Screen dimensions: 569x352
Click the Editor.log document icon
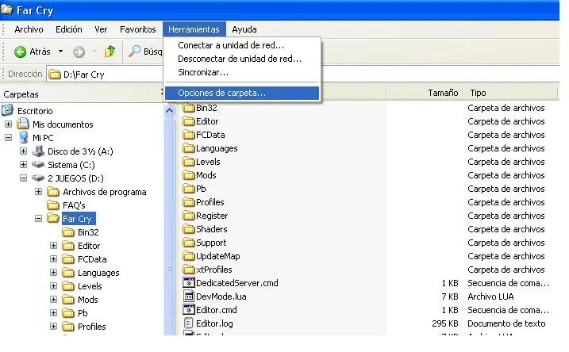click(188, 323)
